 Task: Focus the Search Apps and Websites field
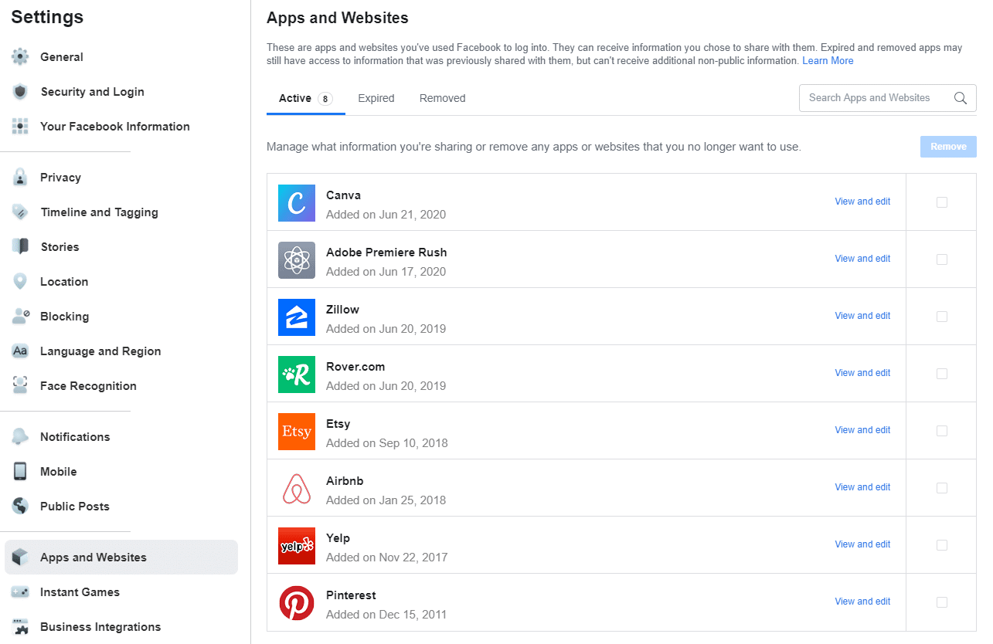coord(873,98)
